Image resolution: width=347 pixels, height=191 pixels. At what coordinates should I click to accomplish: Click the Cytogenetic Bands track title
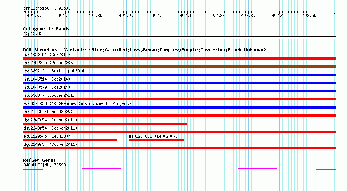click(x=46, y=29)
